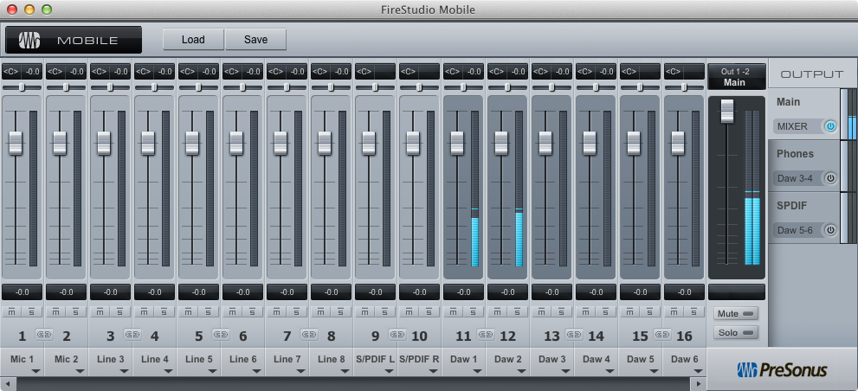
Task: Open the MIXER source selector for Main
Action: coord(798,126)
